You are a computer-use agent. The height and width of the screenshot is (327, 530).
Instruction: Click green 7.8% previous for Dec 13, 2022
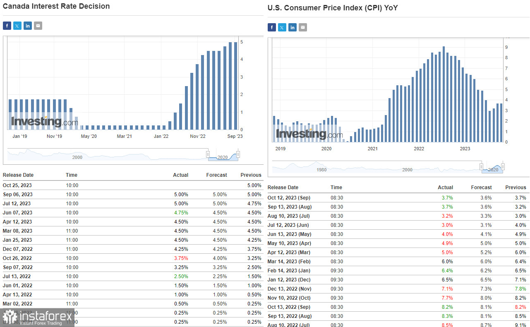click(520, 289)
